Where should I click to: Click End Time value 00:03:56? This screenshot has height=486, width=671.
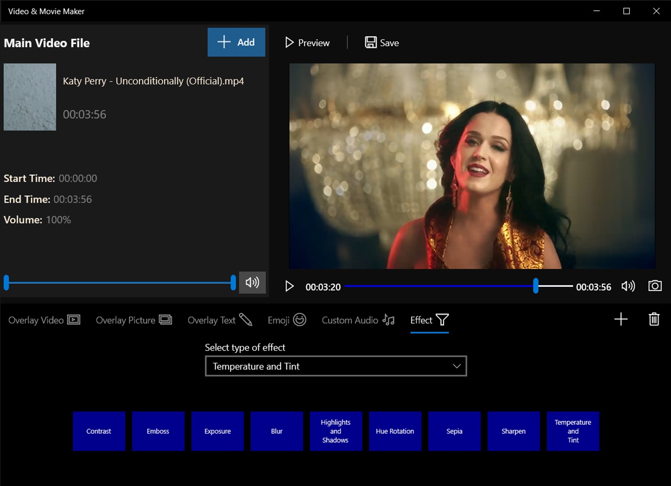point(72,199)
